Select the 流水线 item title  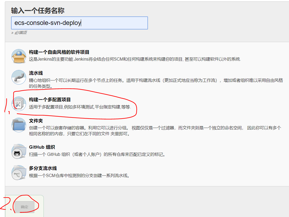[36, 73]
